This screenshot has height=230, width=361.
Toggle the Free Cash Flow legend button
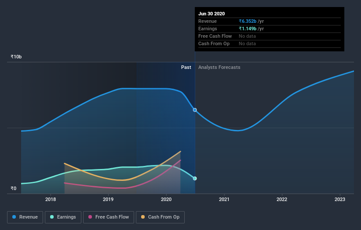tap(109, 217)
